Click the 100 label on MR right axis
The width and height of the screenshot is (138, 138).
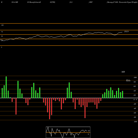pos(135,78)
